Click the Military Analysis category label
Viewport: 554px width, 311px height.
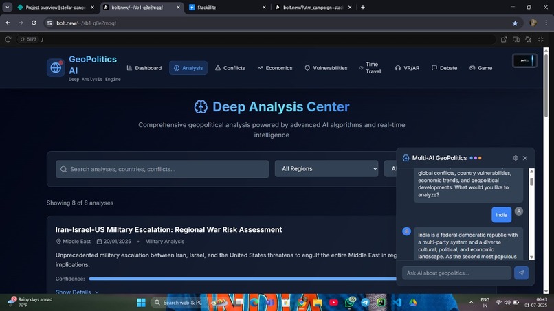[x=165, y=242]
